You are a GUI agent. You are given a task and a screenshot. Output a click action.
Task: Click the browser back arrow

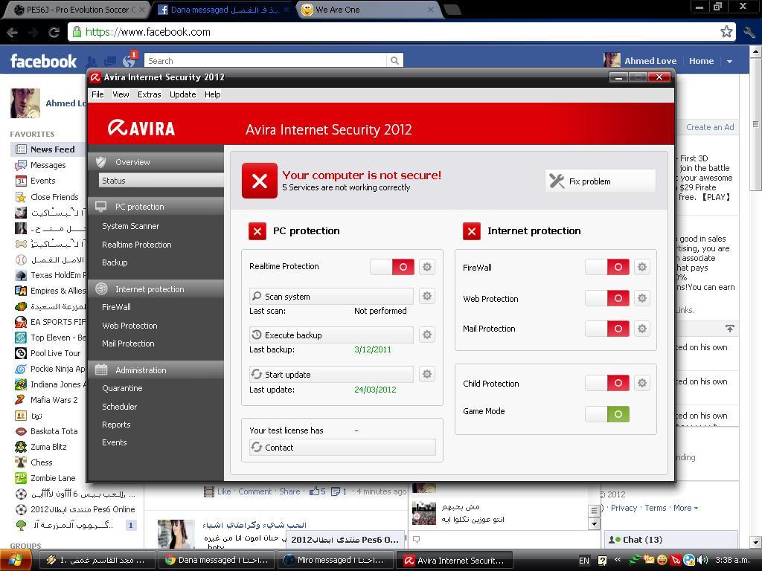[13, 32]
